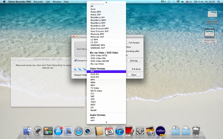Click the volume icon in menu bar
This screenshot has height=139, width=223.
(183, 2)
